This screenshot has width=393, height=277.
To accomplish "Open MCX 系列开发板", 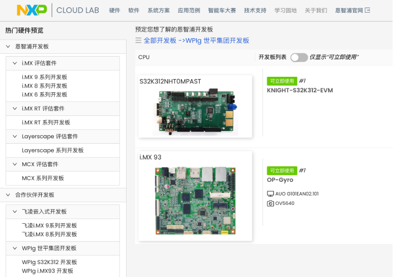I will [x=43, y=178].
